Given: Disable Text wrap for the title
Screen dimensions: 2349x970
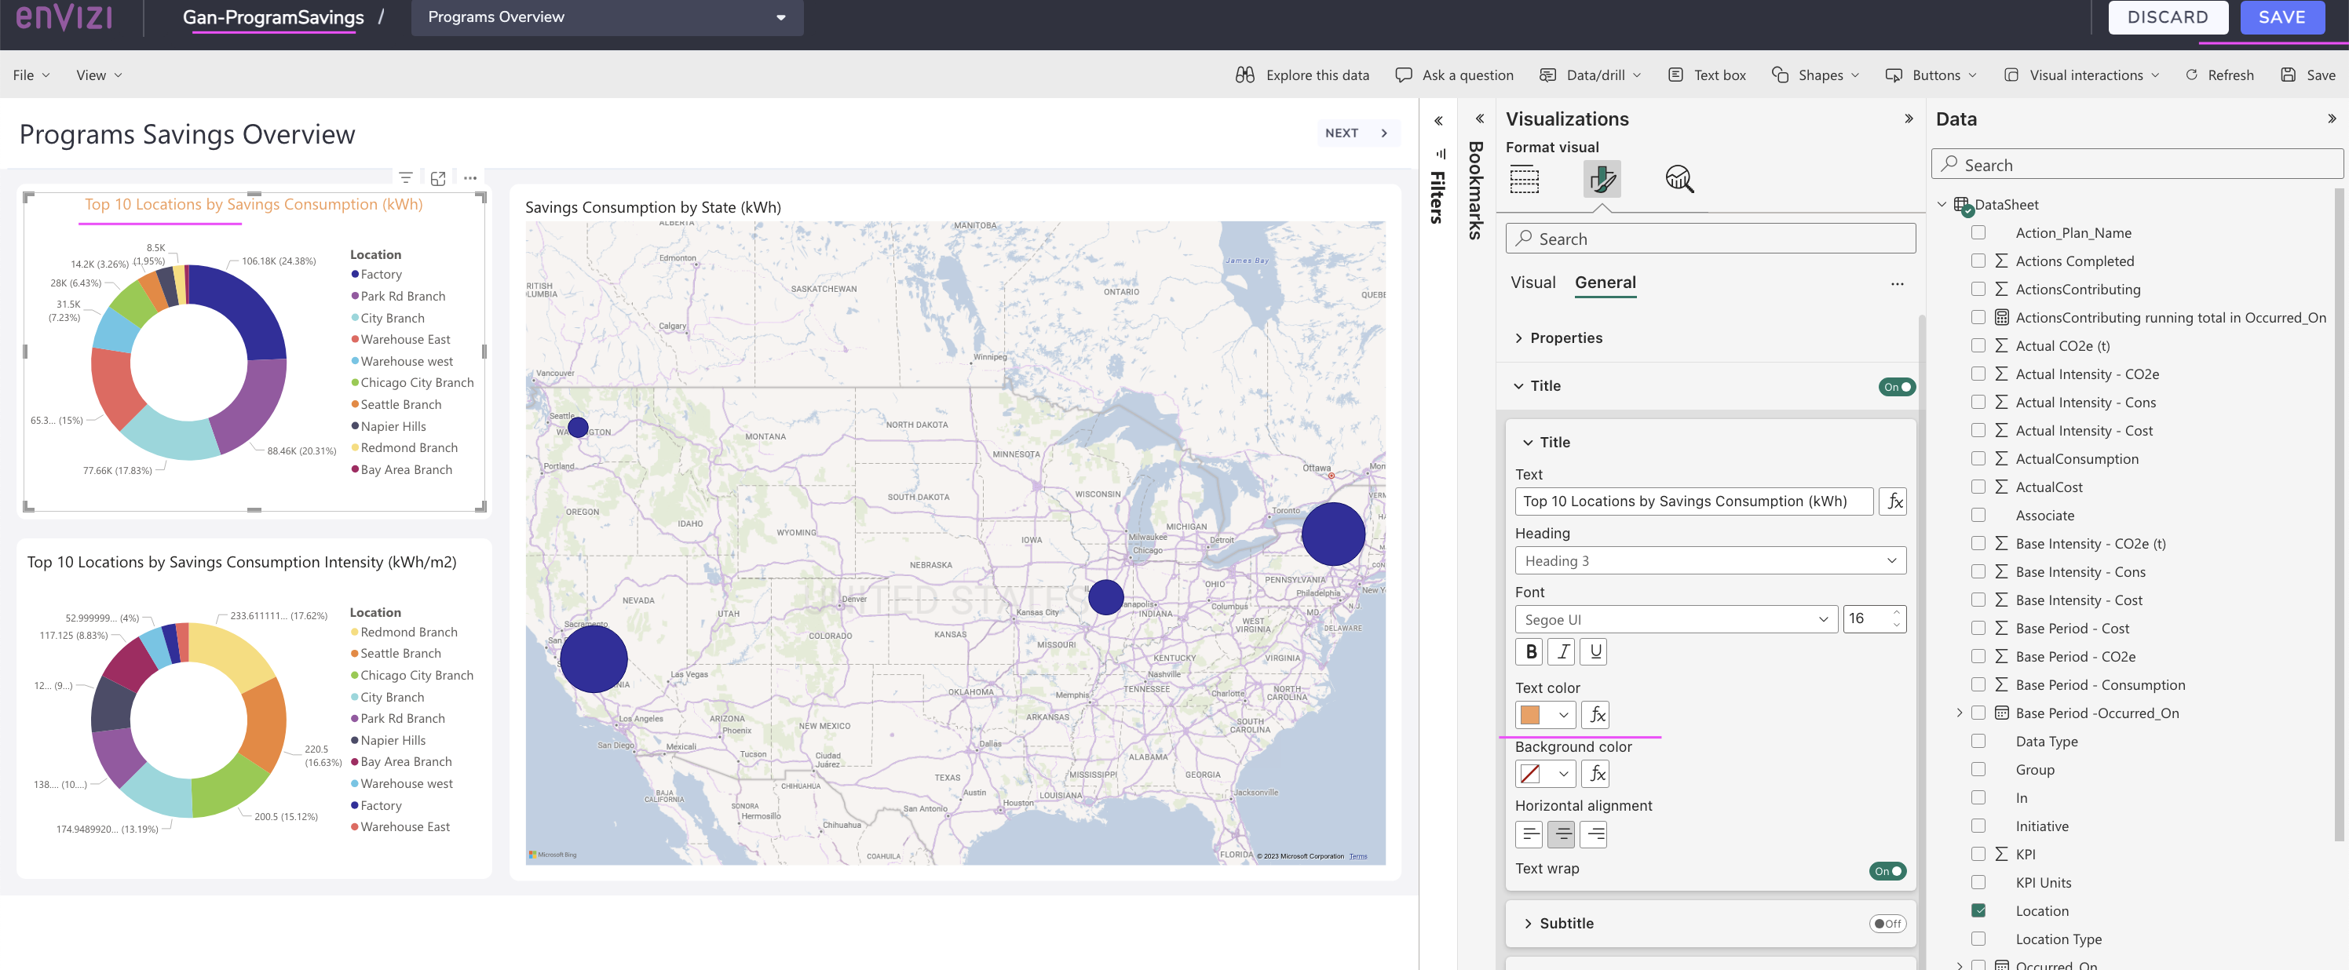Looking at the screenshot, I should (1887, 870).
